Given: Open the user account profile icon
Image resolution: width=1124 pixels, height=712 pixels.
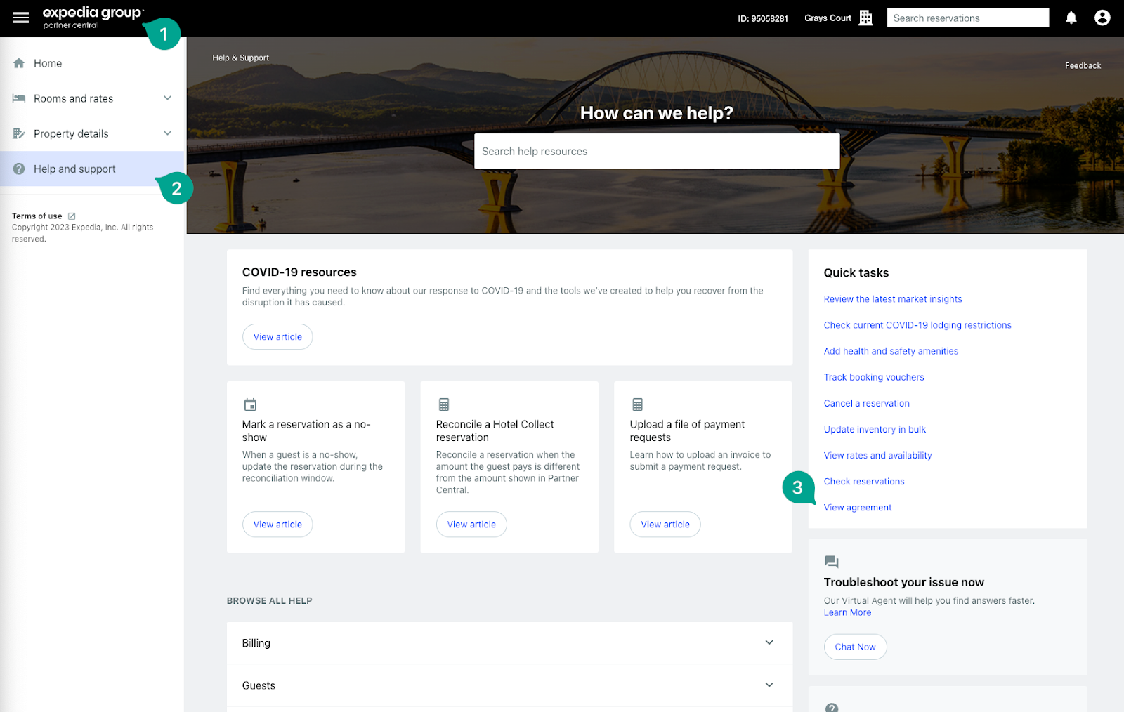Looking at the screenshot, I should pyautogui.click(x=1102, y=18).
